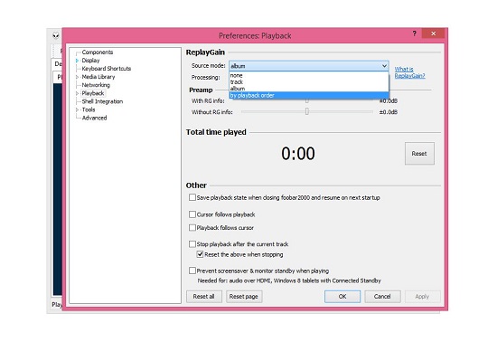This screenshot has height=342, width=497.
Task: Toggle Cursor follows playback checkbox
Action: tap(192, 214)
